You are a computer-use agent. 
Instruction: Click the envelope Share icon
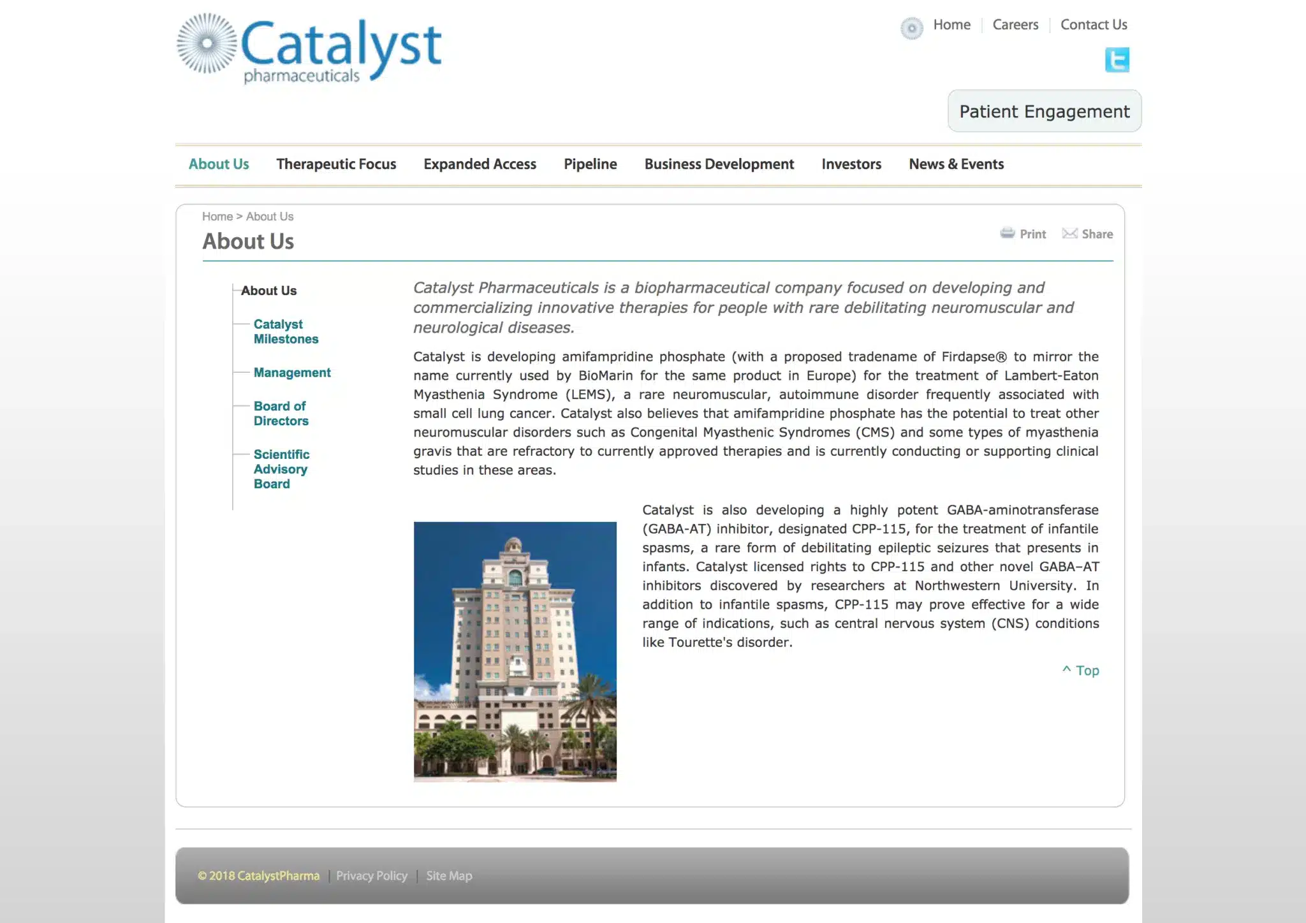pos(1069,233)
